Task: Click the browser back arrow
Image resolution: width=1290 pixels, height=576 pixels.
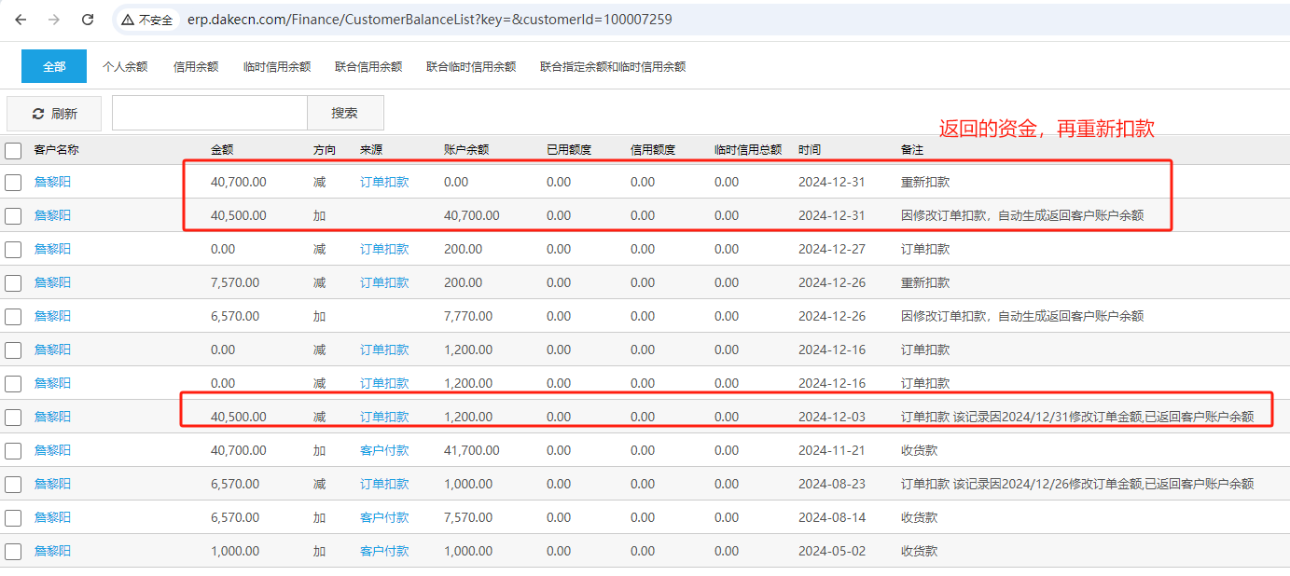Action: click(x=21, y=20)
